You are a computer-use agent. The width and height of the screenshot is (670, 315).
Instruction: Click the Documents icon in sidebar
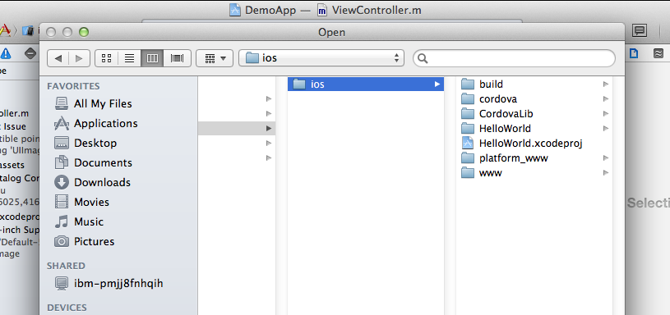pos(62,162)
